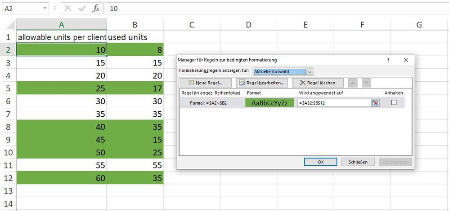
Task: Click the 'Neue Regel...' button
Action: (x=206, y=83)
